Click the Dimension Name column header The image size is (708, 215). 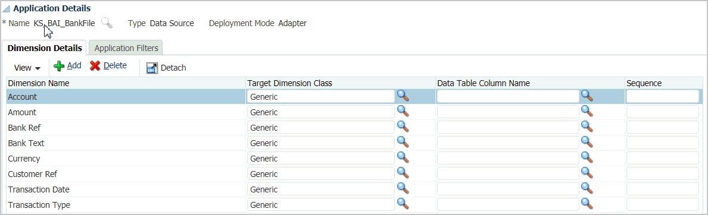click(126, 83)
